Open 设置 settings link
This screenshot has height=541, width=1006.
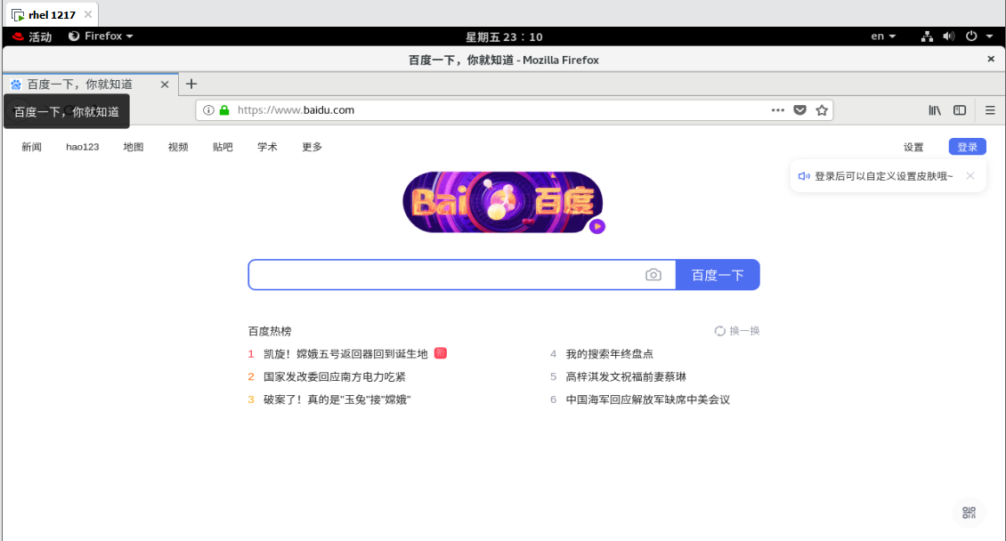913,147
